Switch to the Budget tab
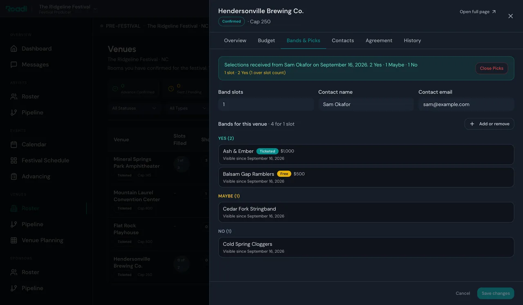The width and height of the screenshot is (523, 305). pyautogui.click(x=266, y=40)
